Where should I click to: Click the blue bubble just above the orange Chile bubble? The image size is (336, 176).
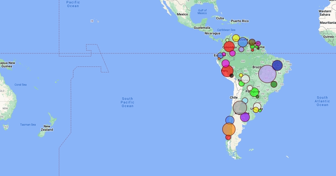230,120
